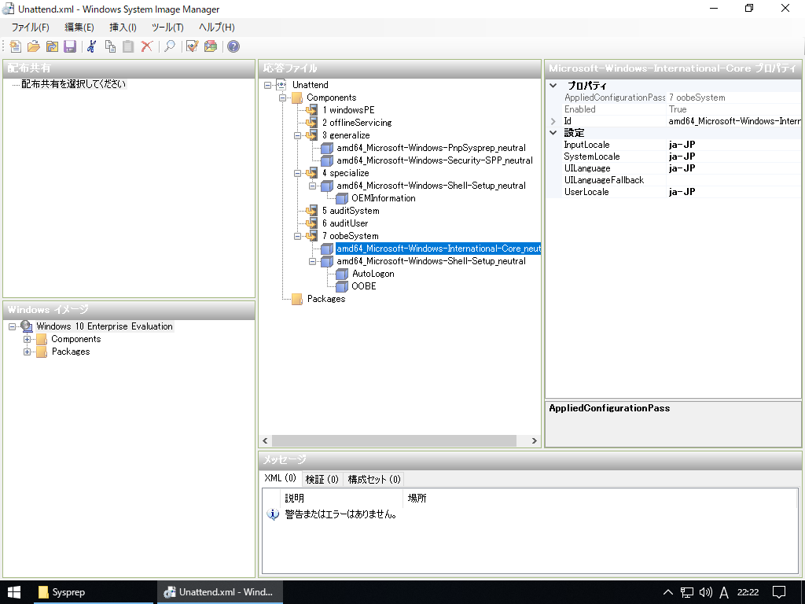Collapse the 7 oobeSystem pass
Viewport: 805px width, 604px height.
point(297,236)
